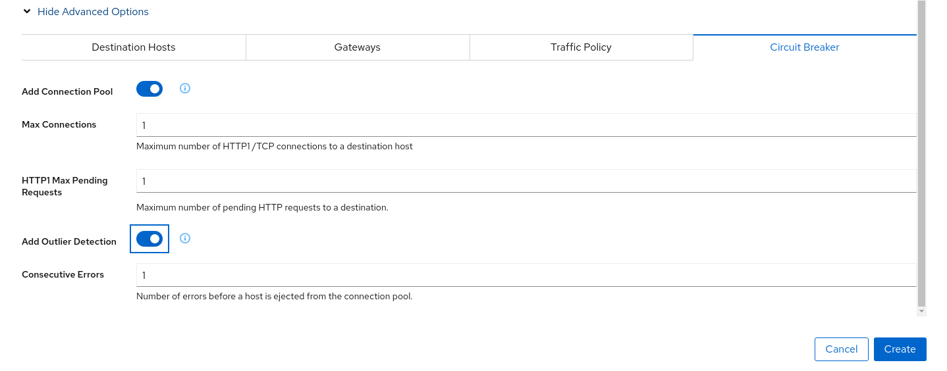947x371 pixels.
Task: Focus the Max Connections input field
Action: pos(526,125)
